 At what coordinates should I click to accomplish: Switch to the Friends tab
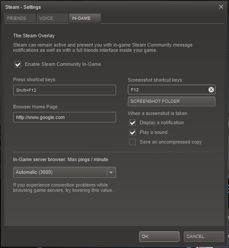click(x=20, y=18)
